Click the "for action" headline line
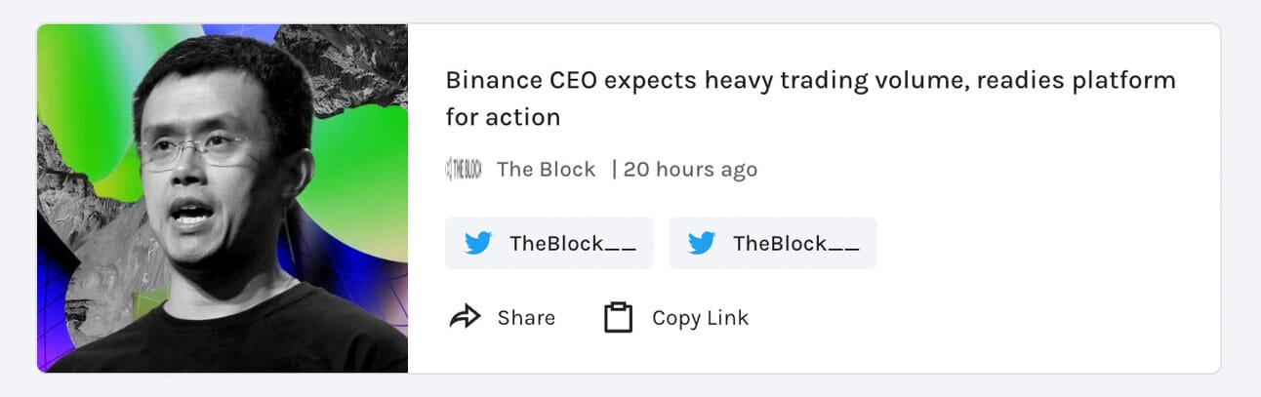This screenshot has width=1261, height=397. pyautogui.click(x=503, y=118)
